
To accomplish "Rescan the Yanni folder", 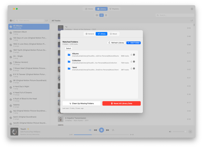I will coord(131,69).
